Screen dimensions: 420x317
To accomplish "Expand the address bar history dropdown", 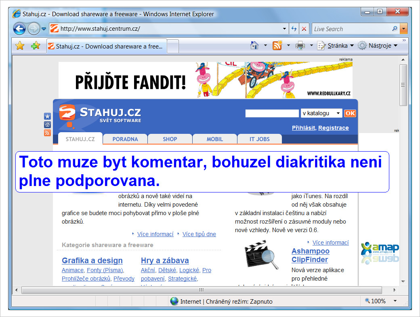I will pos(284,29).
